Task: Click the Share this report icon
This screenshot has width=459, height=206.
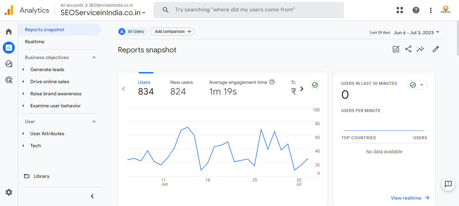Action: pos(408,49)
